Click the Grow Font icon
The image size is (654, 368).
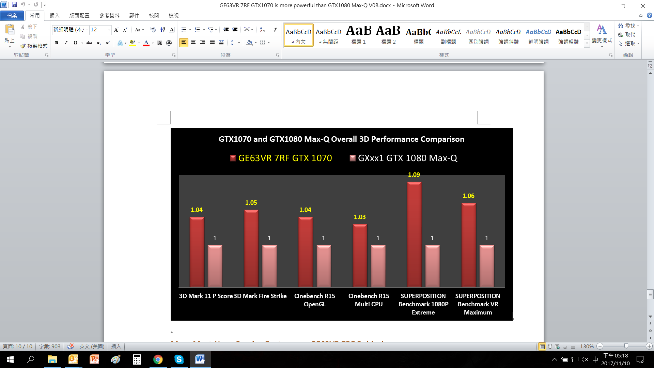(116, 30)
